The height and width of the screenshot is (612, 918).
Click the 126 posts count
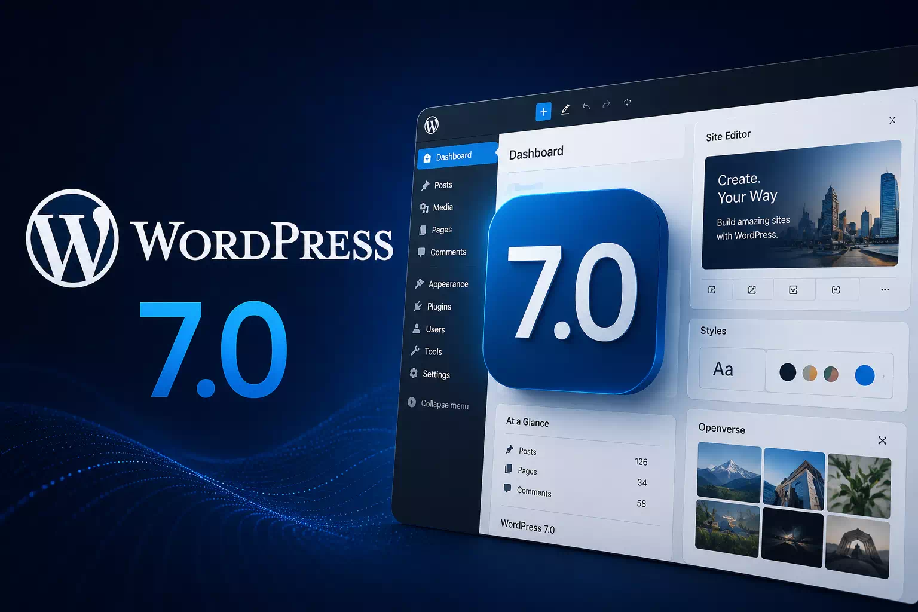click(x=641, y=462)
